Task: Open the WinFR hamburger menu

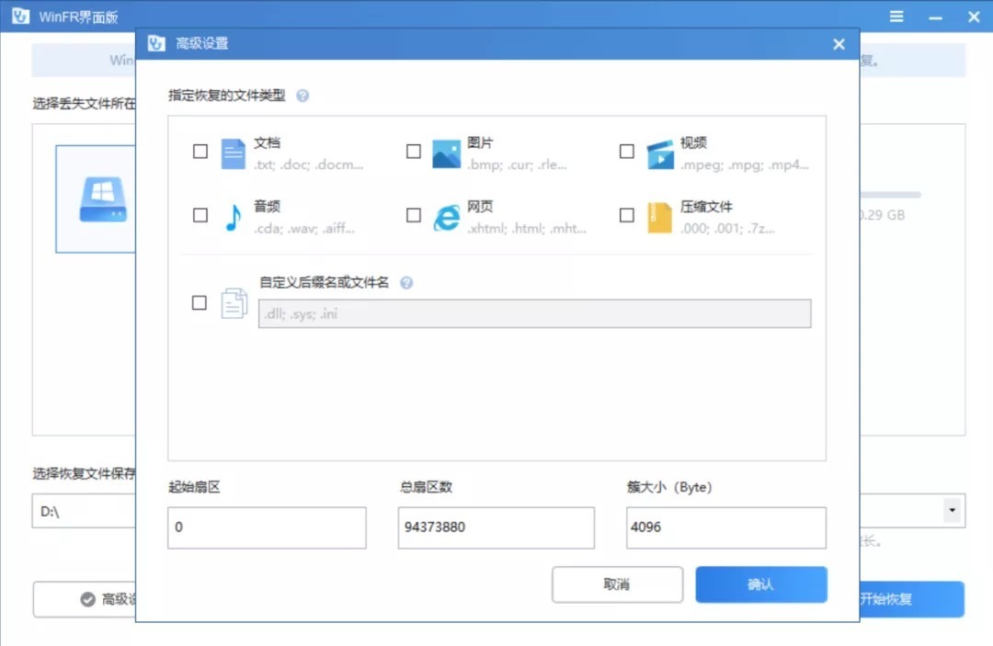Action: 897,17
